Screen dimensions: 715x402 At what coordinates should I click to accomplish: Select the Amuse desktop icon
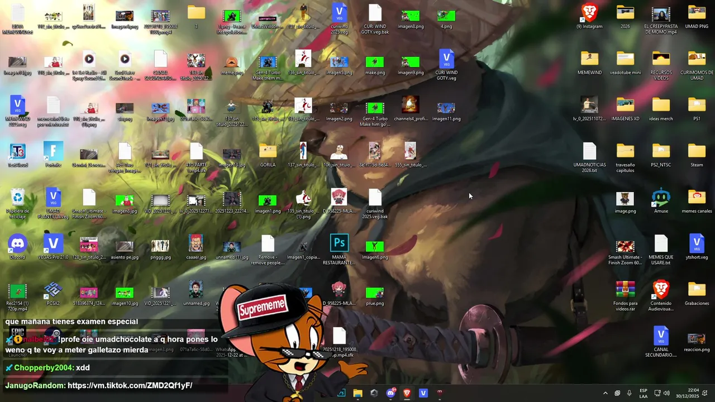(x=661, y=201)
